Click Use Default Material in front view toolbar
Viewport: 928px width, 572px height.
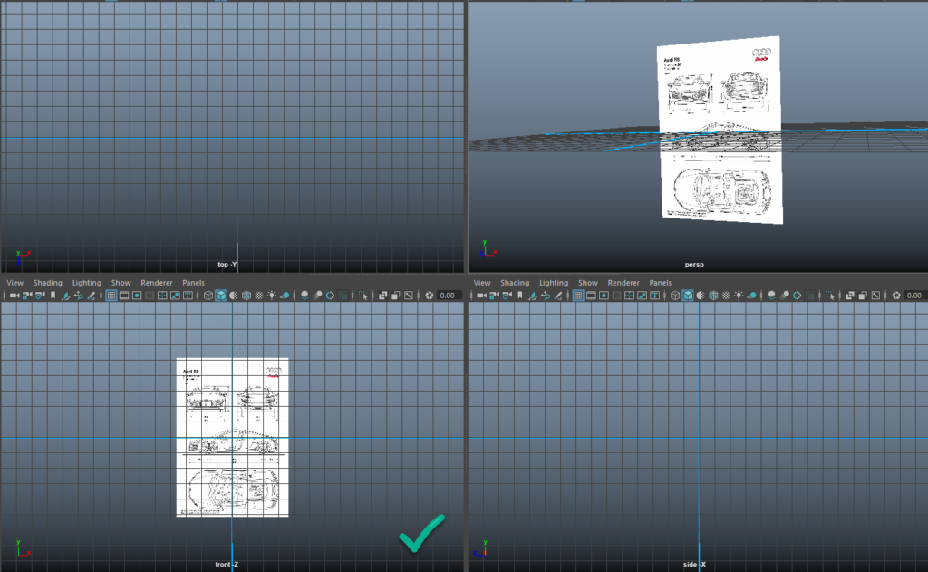[x=234, y=296]
